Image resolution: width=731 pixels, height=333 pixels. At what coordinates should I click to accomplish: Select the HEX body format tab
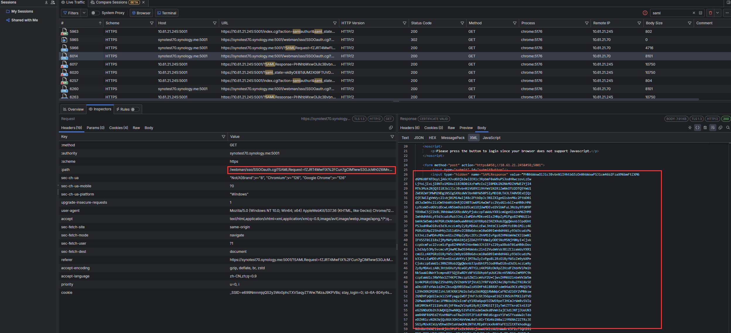pos(432,138)
